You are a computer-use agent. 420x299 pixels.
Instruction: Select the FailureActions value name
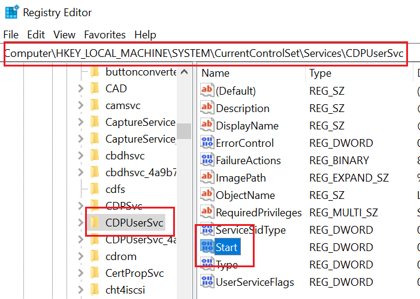coord(248,161)
